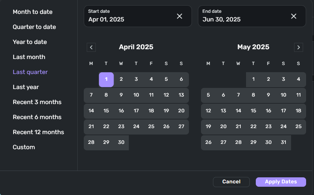Screen dimensions: 314x195
Task: Choose the Last year option
Action: point(26,87)
